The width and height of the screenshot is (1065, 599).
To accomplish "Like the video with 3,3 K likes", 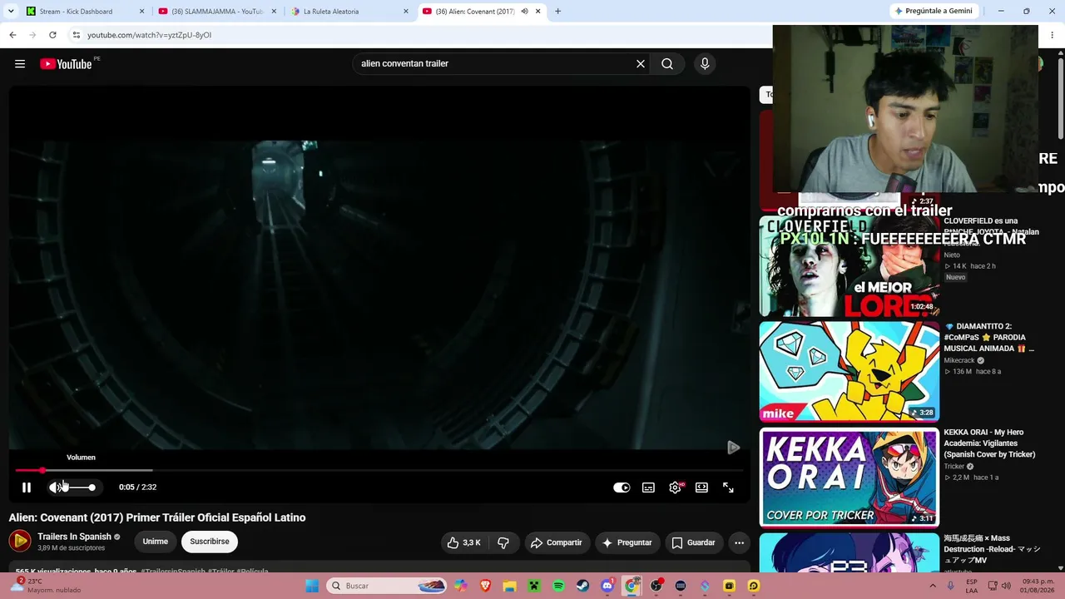I will pos(463,542).
